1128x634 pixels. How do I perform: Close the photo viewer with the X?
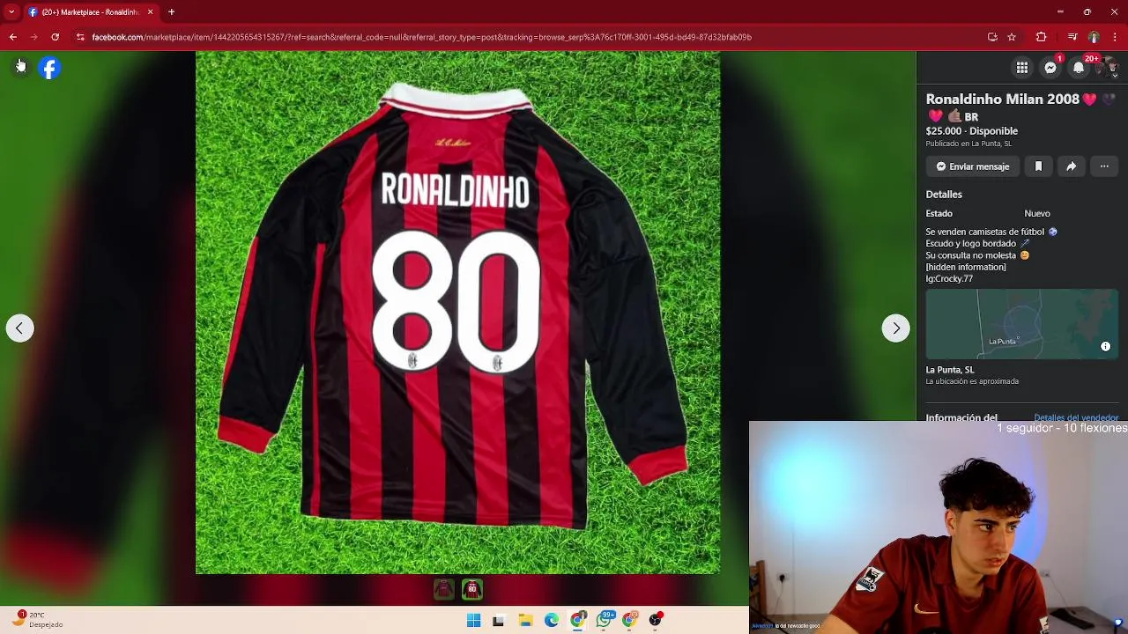19,67
